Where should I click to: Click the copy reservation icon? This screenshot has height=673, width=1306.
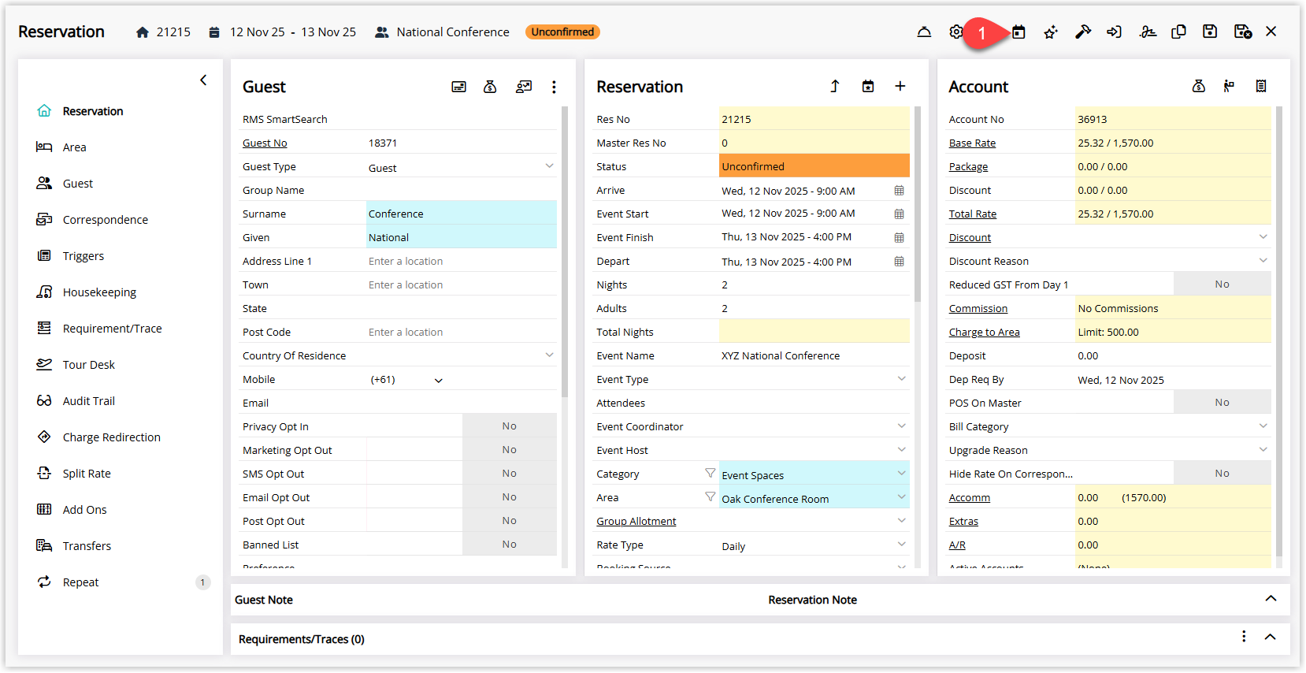1178,32
